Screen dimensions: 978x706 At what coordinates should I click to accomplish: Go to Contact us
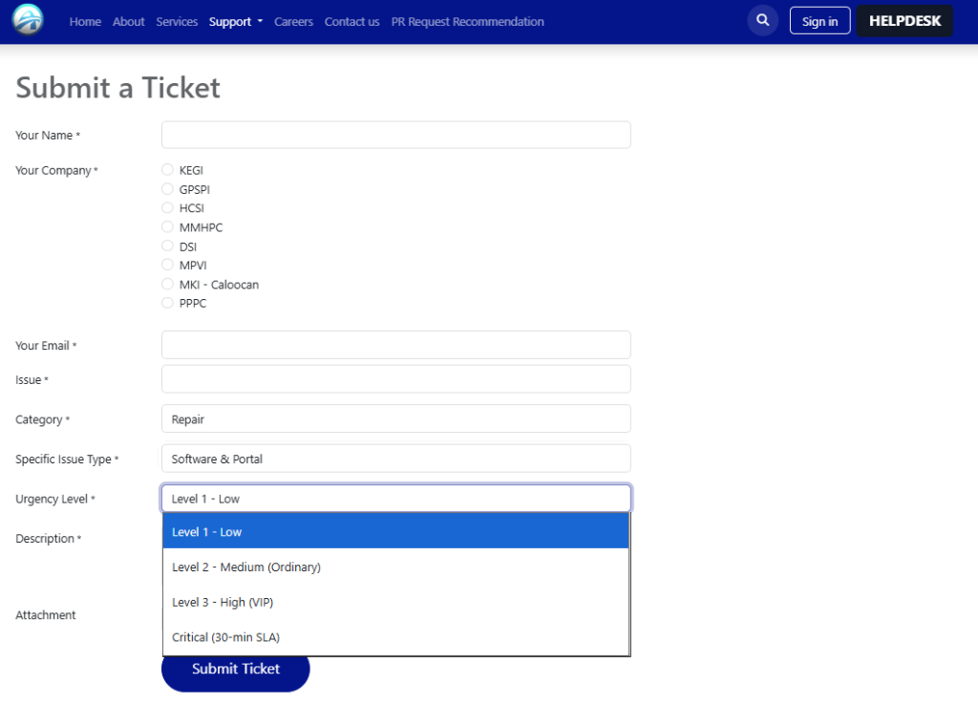(x=351, y=22)
